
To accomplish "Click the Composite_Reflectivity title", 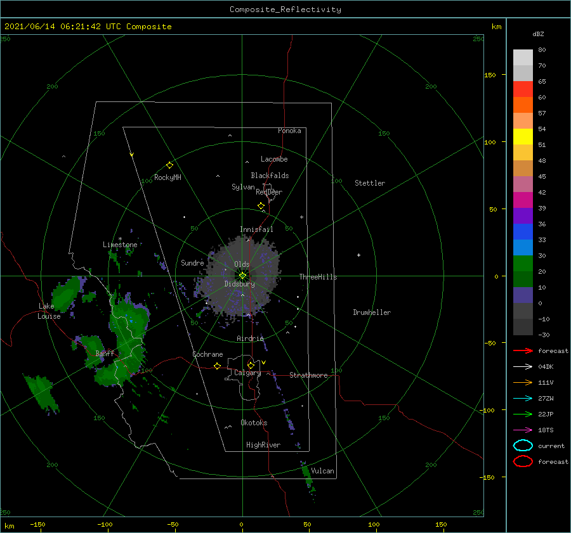I will pos(285,10).
